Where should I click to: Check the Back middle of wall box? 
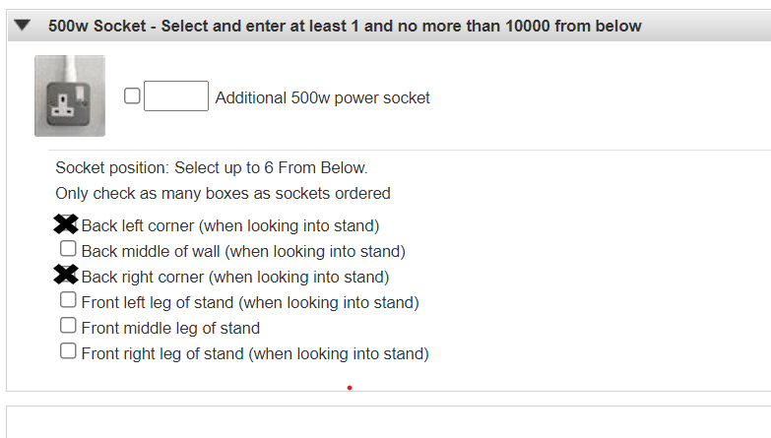tap(68, 249)
